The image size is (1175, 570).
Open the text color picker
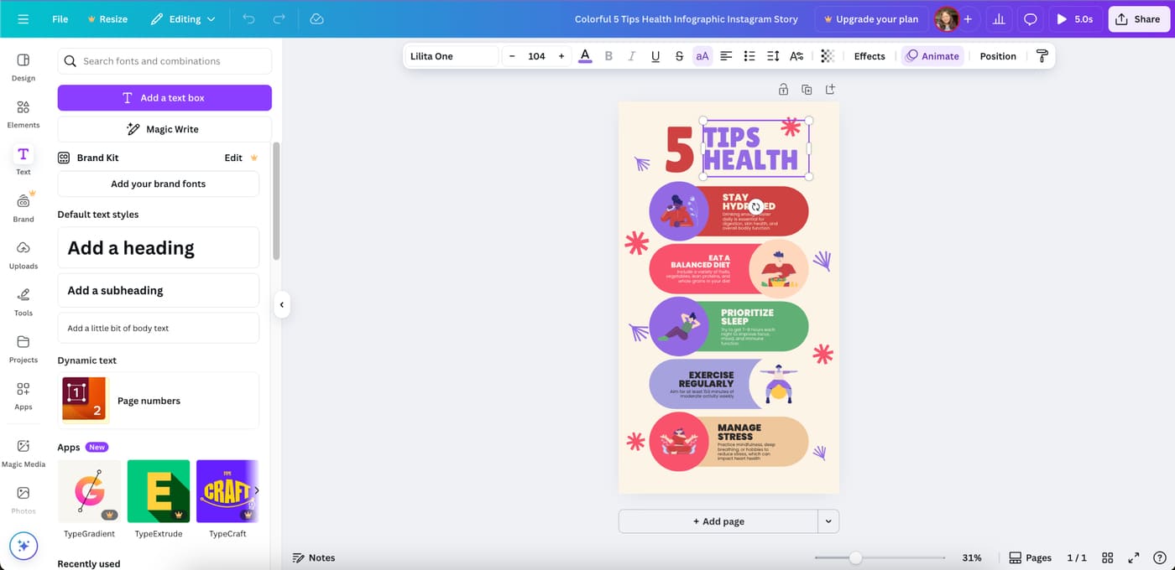click(585, 55)
